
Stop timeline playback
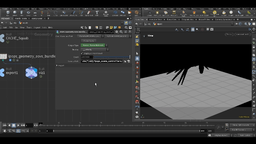(x=14, y=125)
